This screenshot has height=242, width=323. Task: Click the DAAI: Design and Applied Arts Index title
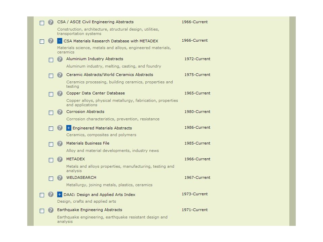(x=99, y=195)
